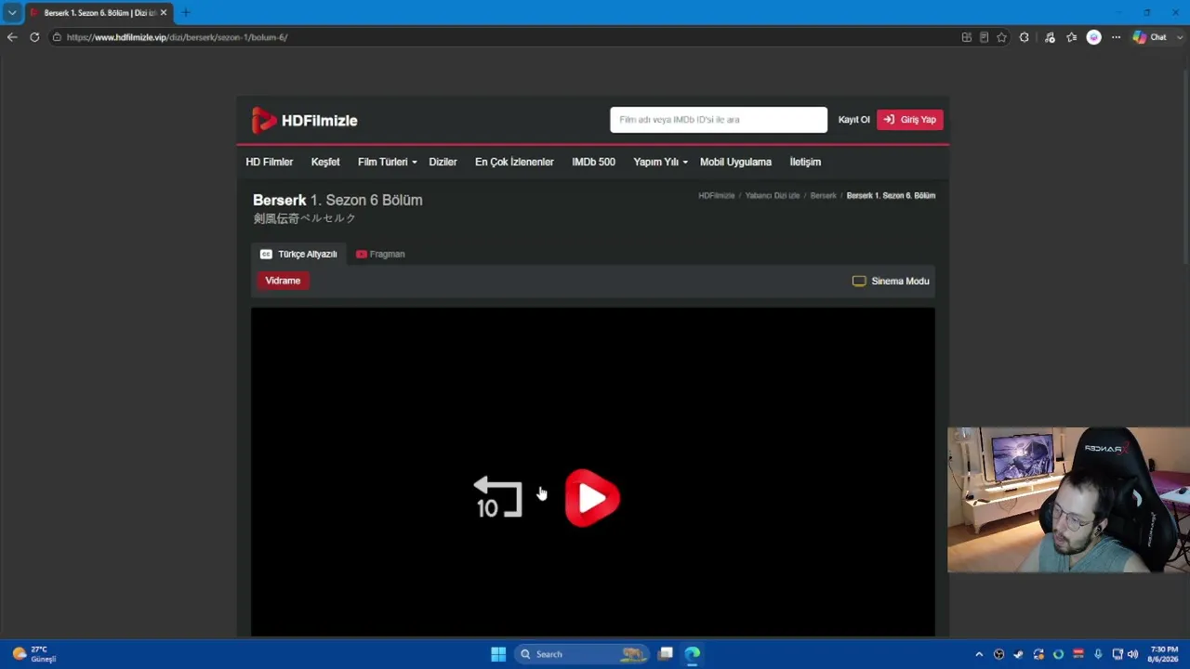Open the clock and date panel
1190x669 pixels.
1164,654
